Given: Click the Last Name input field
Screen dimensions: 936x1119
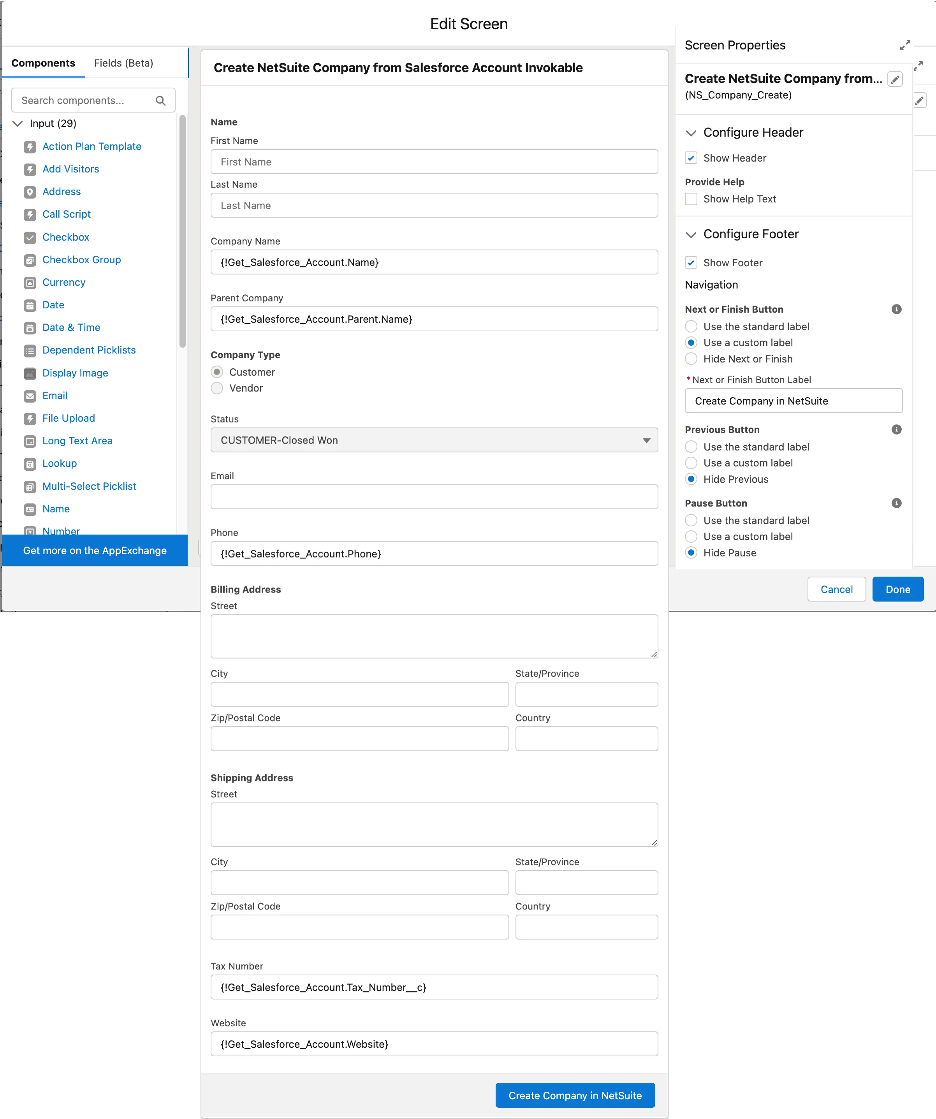Looking at the screenshot, I should (x=434, y=205).
